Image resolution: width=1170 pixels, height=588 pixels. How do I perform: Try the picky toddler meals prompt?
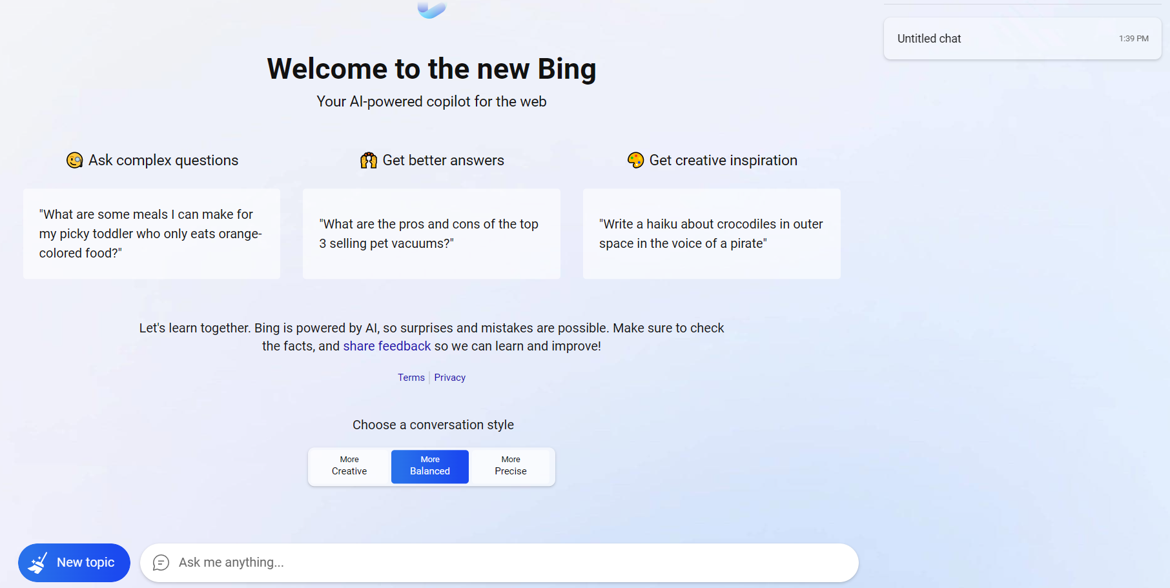tap(152, 234)
